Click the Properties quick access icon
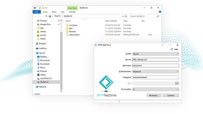 coord(40,8)
